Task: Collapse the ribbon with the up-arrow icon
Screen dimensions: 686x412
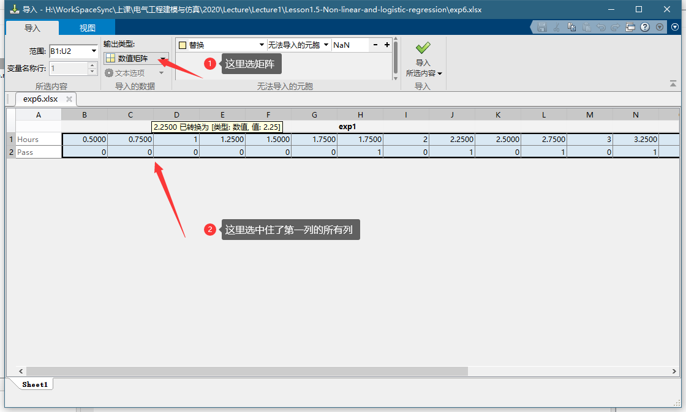Action: 673,83
